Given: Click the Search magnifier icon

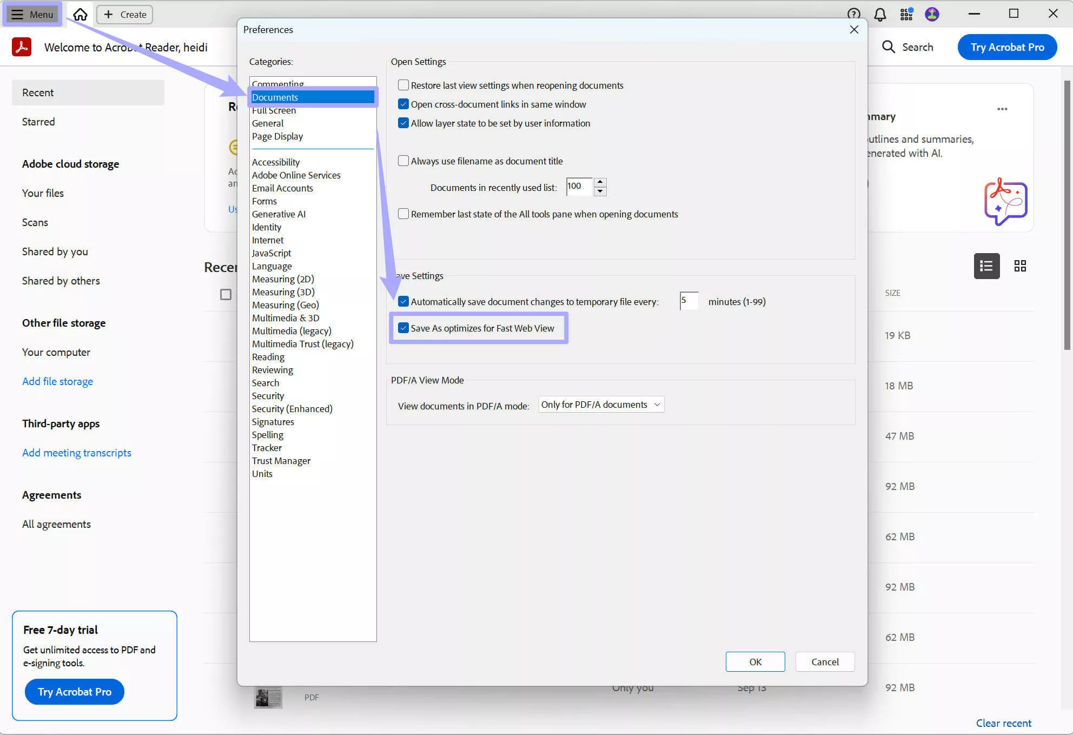Looking at the screenshot, I should [x=888, y=47].
